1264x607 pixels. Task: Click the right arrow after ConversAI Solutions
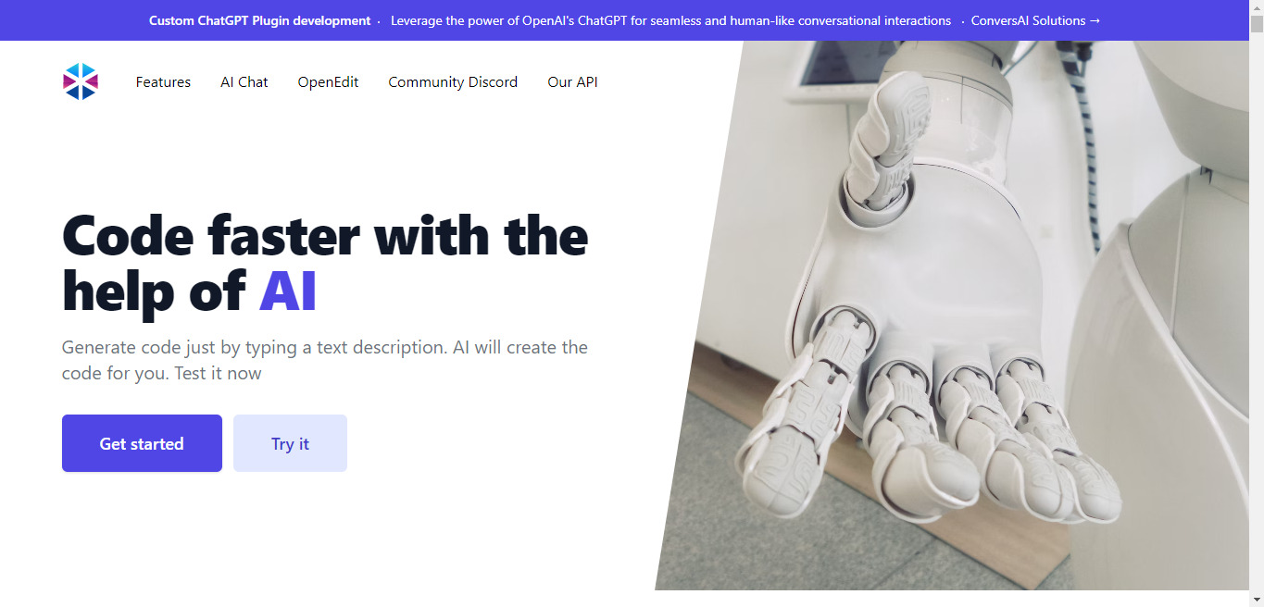pyautogui.click(x=1095, y=20)
